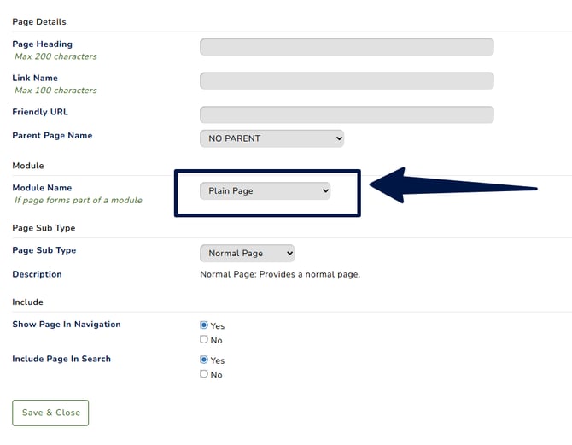Click the Page Heading label

click(43, 44)
